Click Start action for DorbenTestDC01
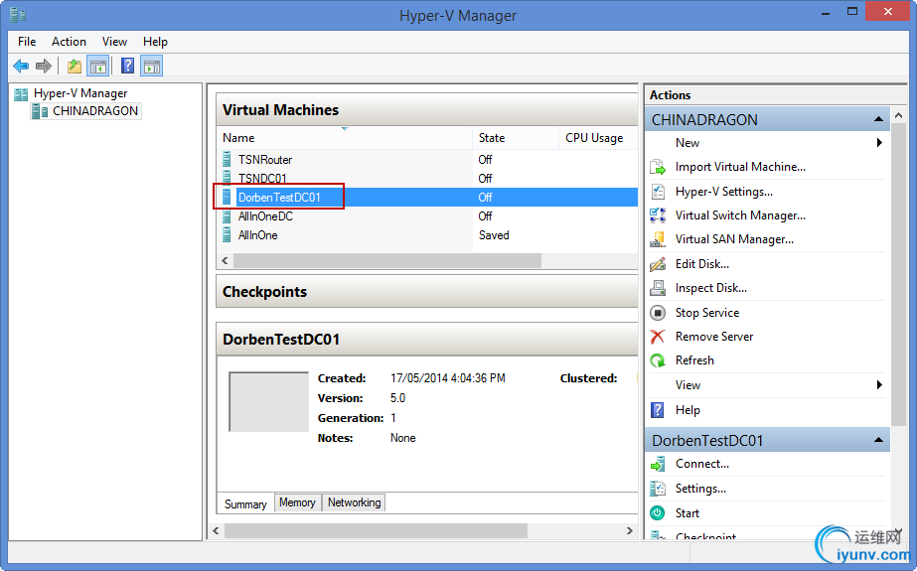The height and width of the screenshot is (571, 917). [688, 513]
